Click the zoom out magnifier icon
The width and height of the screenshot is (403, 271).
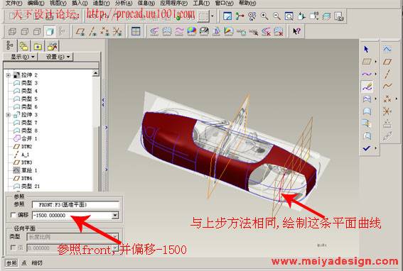click(x=276, y=16)
